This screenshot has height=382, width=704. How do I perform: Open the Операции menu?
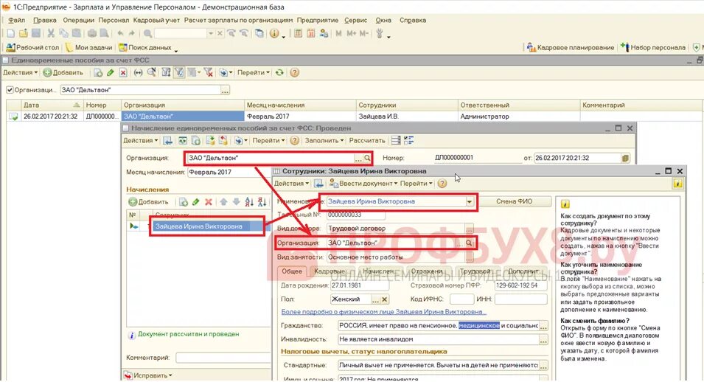[79, 20]
